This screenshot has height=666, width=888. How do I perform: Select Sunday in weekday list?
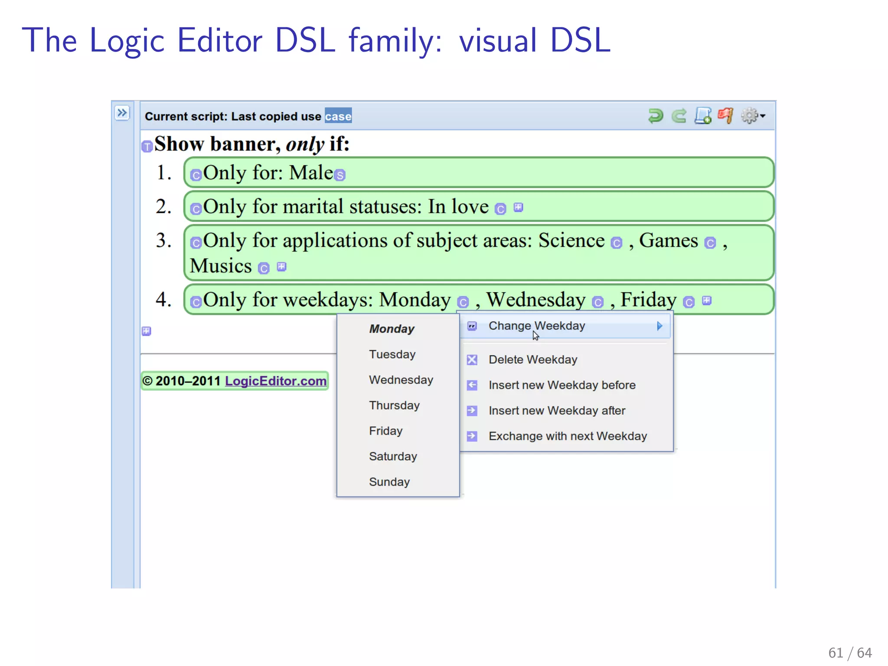389,482
